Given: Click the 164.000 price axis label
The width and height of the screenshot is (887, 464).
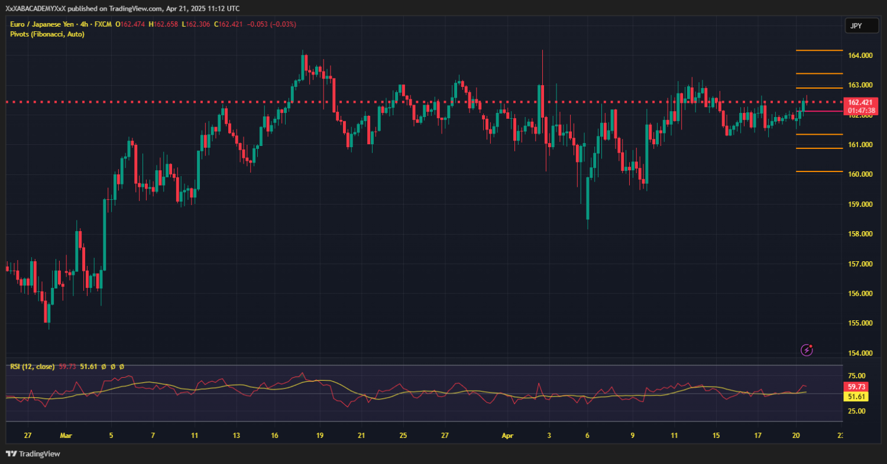Looking at the screenshot, I should click(x=860, y=56).
